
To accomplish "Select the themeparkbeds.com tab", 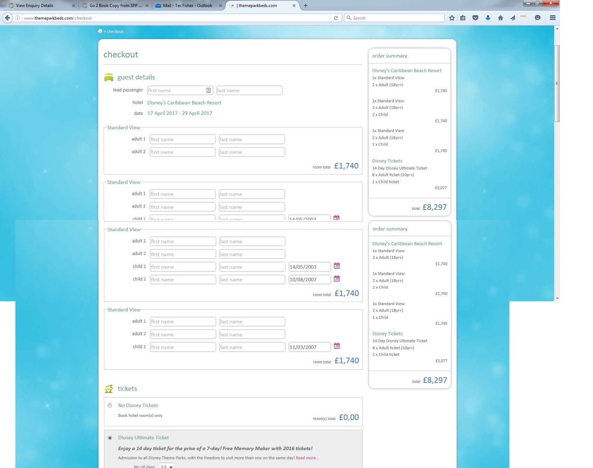I will 263,6.
